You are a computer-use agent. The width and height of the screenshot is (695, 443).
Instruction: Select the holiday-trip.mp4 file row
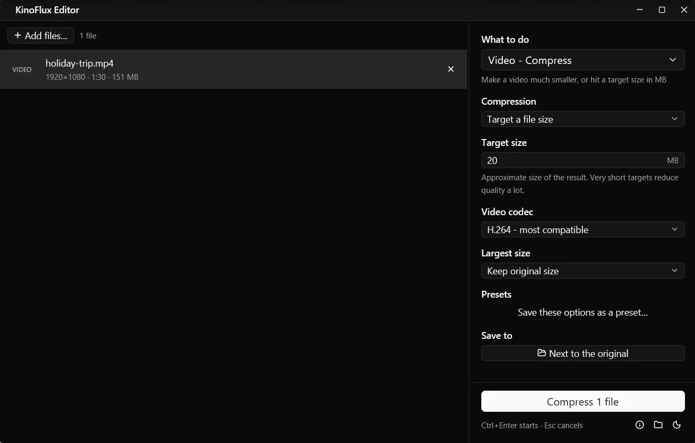233,69
